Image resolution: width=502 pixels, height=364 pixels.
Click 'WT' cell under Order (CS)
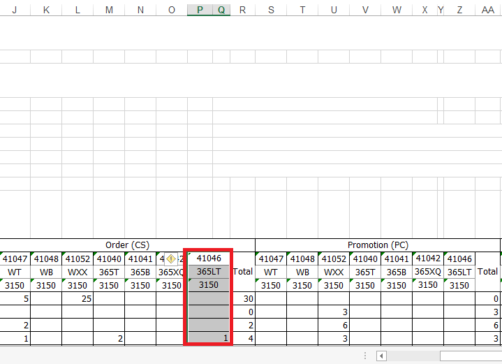[x=15, y=272]
